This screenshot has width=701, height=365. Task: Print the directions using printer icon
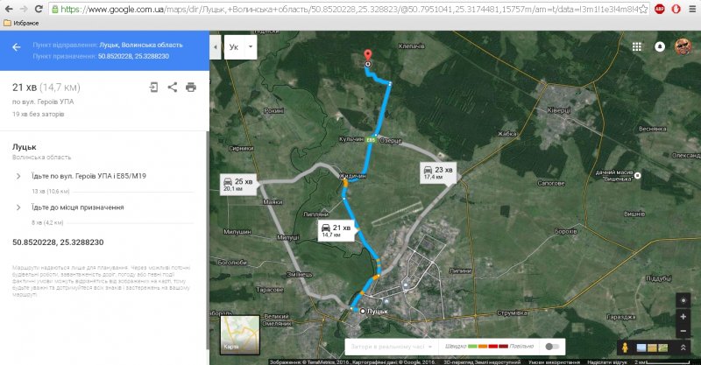click(x=190, y=87)
